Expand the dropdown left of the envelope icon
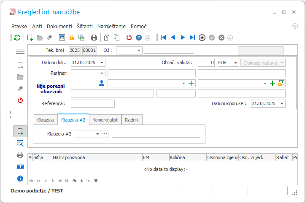305x203 pixels. pos(265,84)
